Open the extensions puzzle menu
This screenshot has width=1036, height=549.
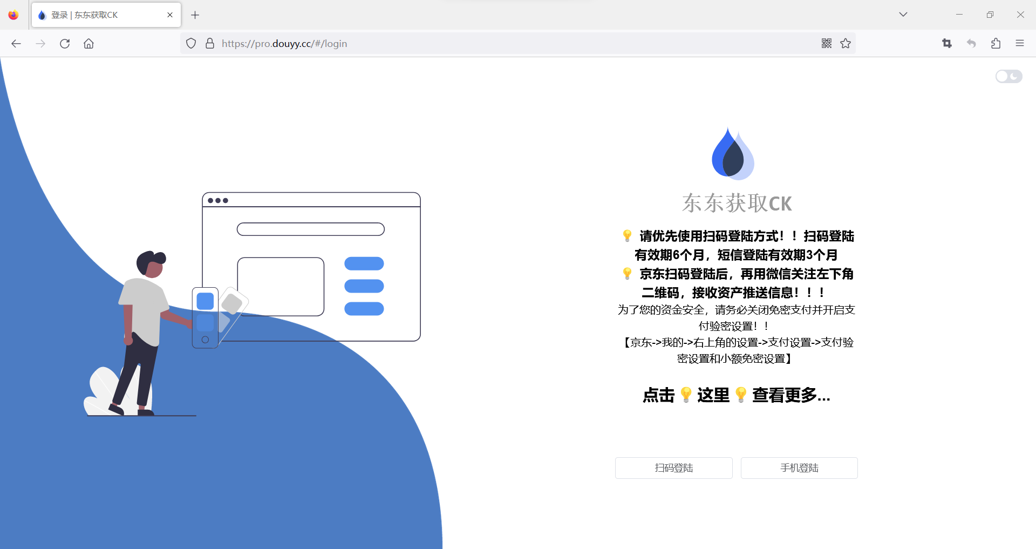pos(996,44)
